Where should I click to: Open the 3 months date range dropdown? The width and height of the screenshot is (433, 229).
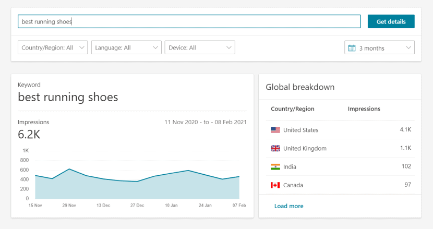click(379, 47)
